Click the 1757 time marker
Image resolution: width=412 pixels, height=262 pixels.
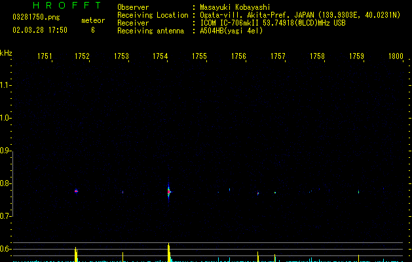point(278,56)
